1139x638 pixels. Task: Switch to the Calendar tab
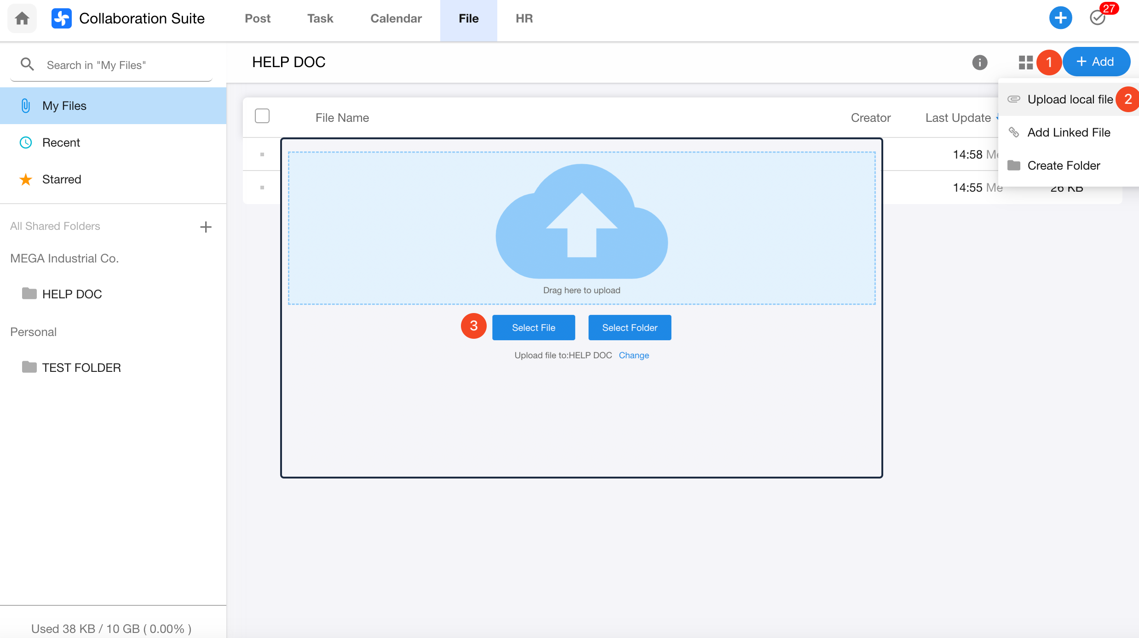point(396,18)
